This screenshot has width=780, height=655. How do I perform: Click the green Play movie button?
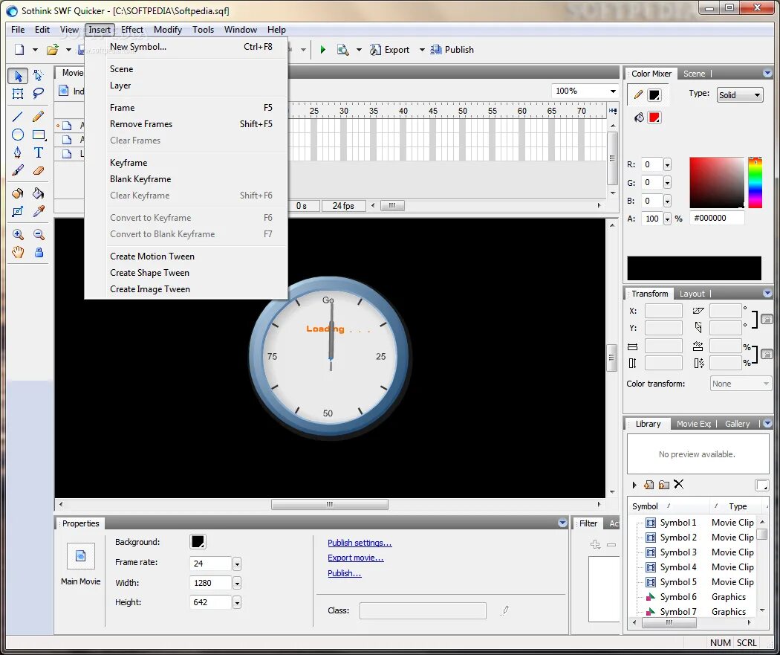coord(323,50)
